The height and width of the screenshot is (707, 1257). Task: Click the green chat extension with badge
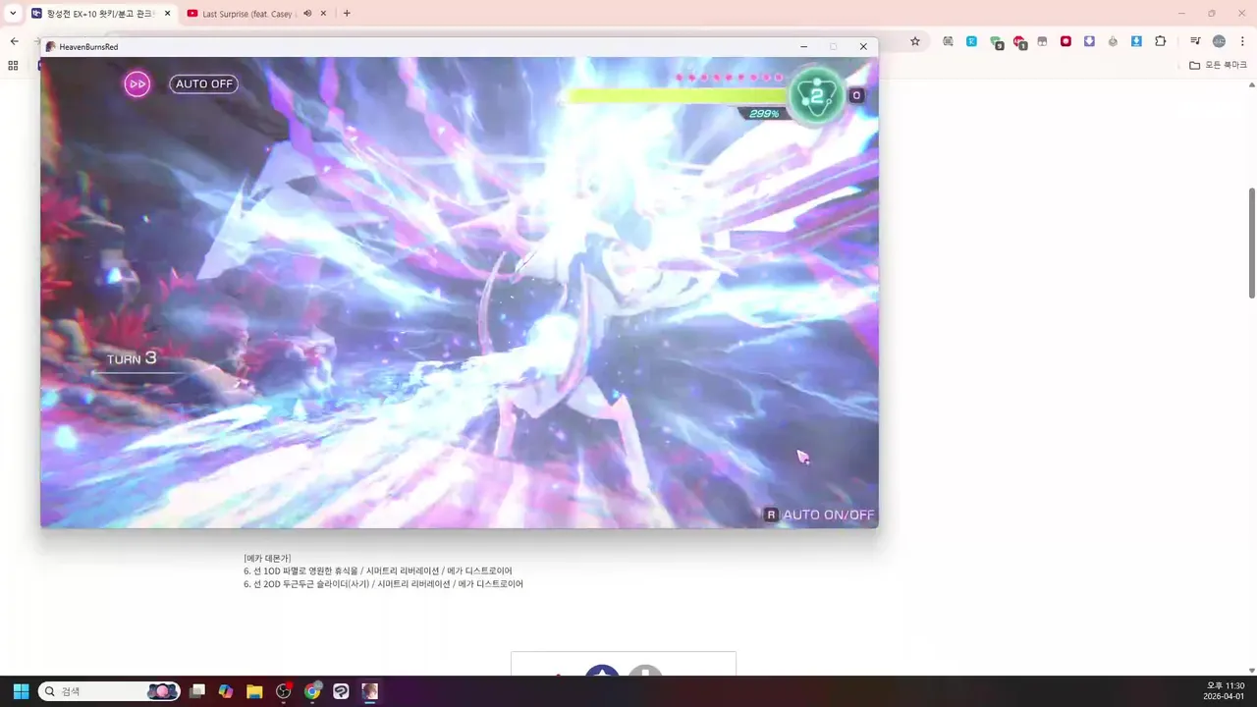pyautogui.click(x=996, y=42)
